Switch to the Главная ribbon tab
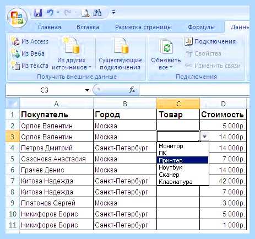Screen dimensions: 255x239 pos(50,28)
